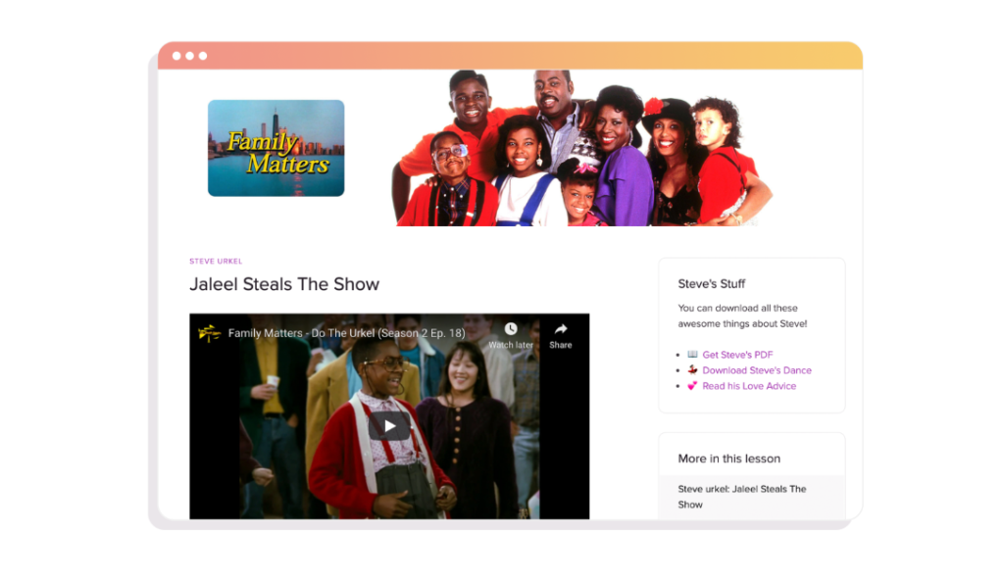Select the STEVE URKEL category label
The width and height of the screenshot is (1004, 580).
pyautogui.click(x=216, y=262)
